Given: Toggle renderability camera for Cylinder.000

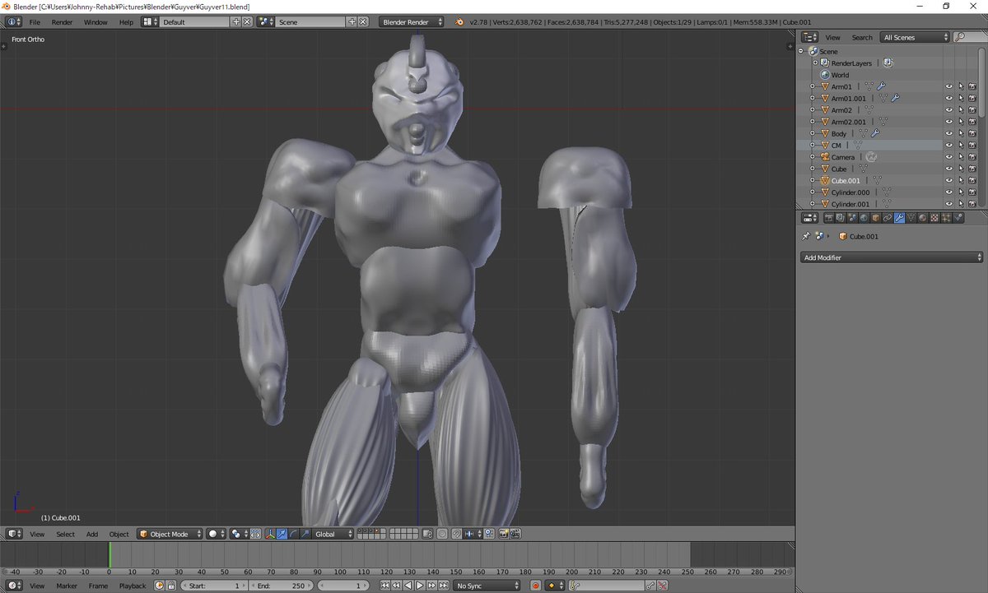Looking at the screenshot, I should pos(972,192).
